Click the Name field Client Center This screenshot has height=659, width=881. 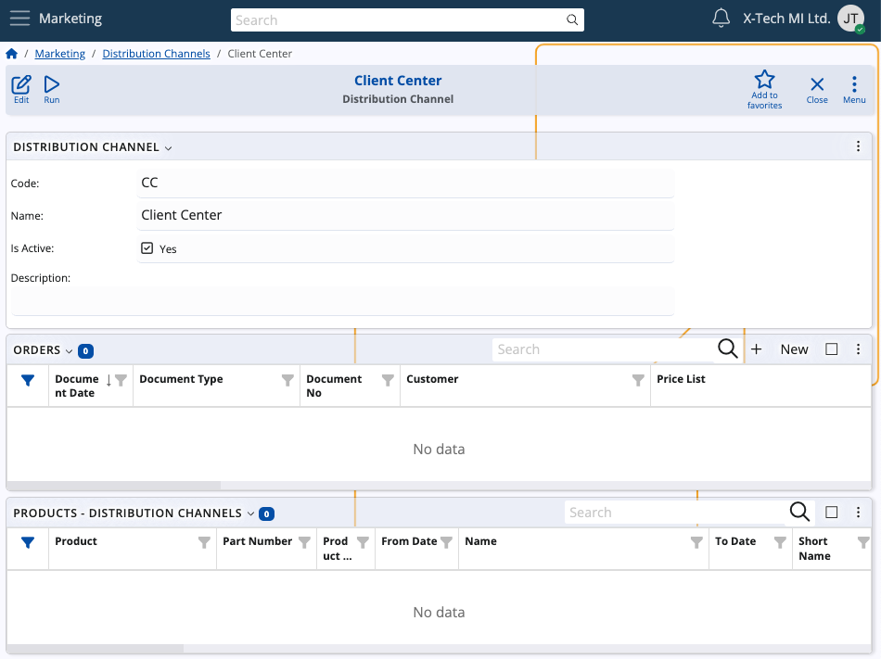click(405, 216)
